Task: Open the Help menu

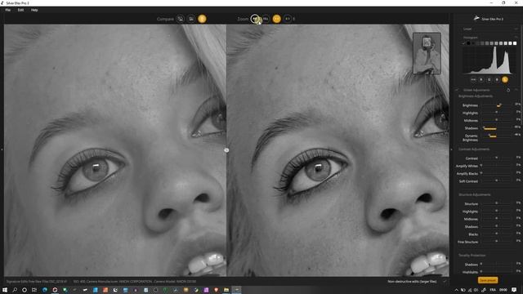Action: 34,10
